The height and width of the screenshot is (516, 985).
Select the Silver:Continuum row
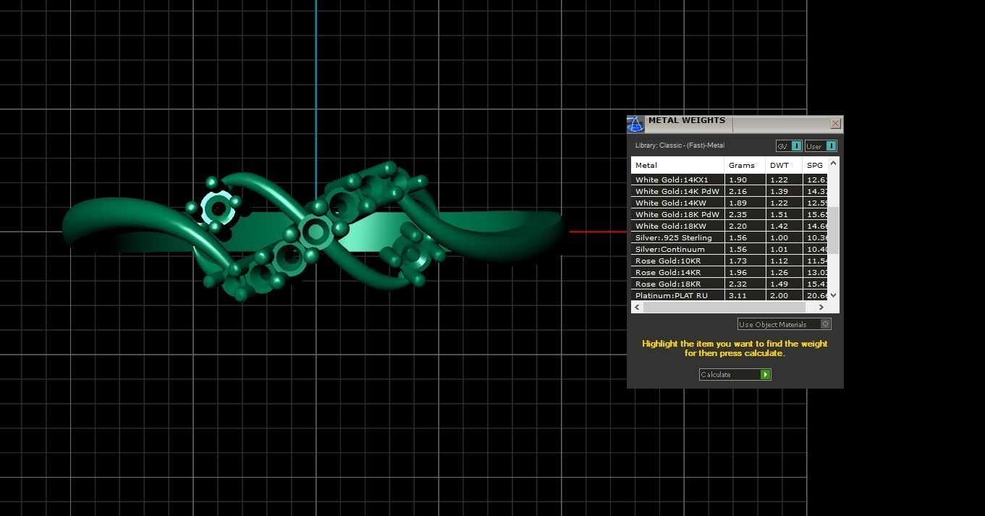coord(730,249)
